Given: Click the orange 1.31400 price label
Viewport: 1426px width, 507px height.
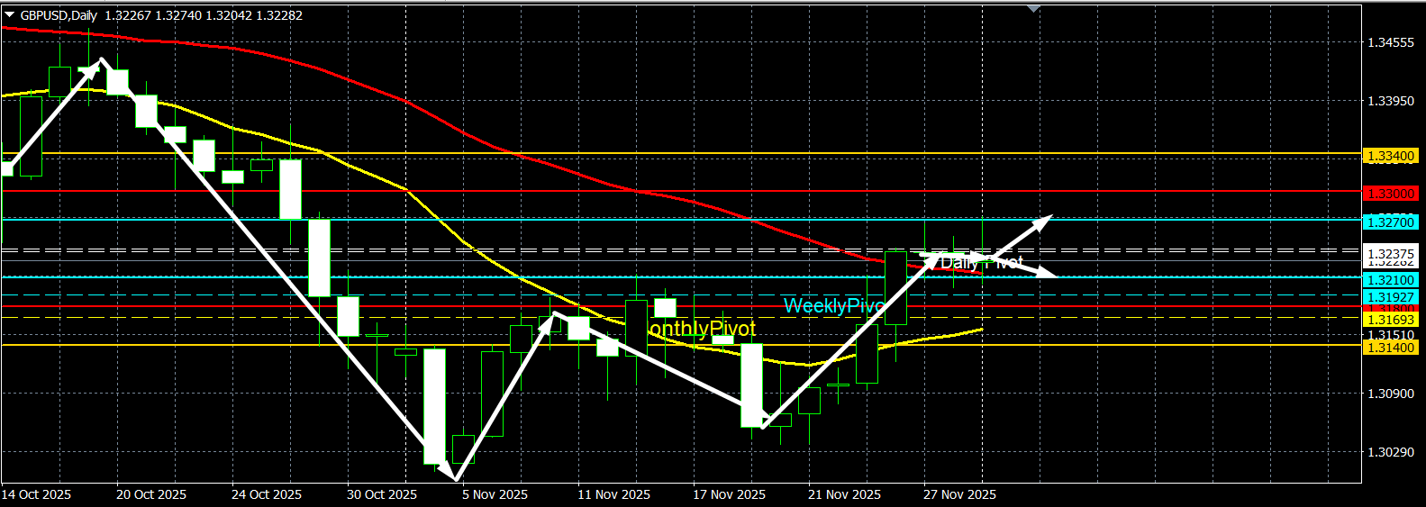Looking at the screenshot, I should click(1391, 348).
